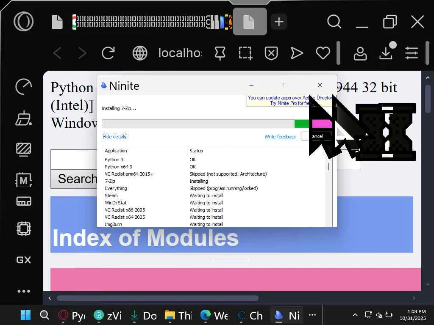
Task: Open GX Cleaner broom icon in sidebar
Action: (x=24, y=118)
